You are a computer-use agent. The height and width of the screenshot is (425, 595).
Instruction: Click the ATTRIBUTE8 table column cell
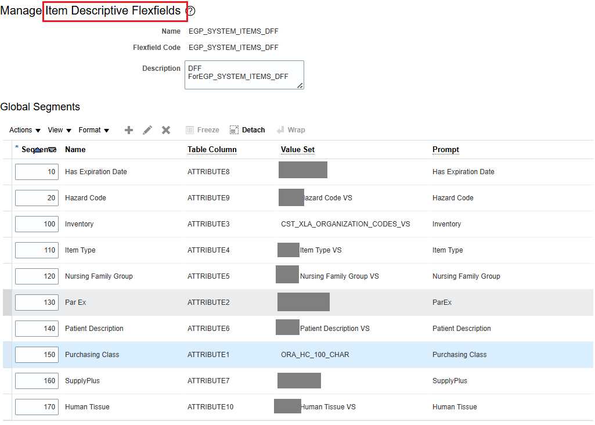pyautogui.click(x=208, y=172)
